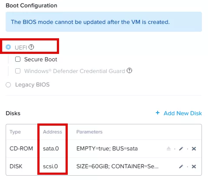208x180 pixels.
Task: Click the Address column header
Action: coord(53,132)
